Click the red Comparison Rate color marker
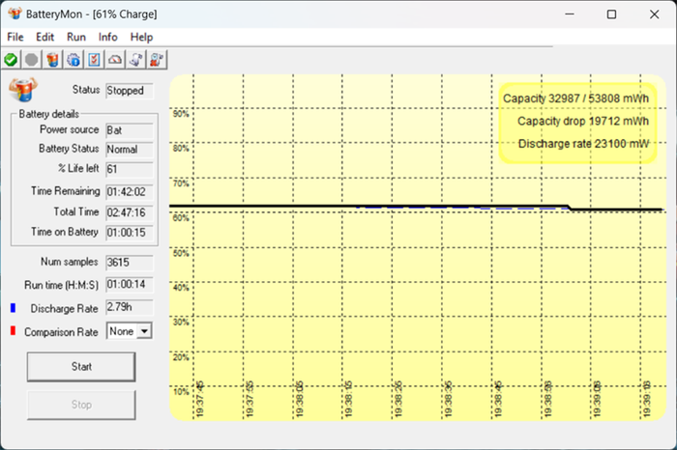This screenshot has width=677, height=450. point(13,331)
